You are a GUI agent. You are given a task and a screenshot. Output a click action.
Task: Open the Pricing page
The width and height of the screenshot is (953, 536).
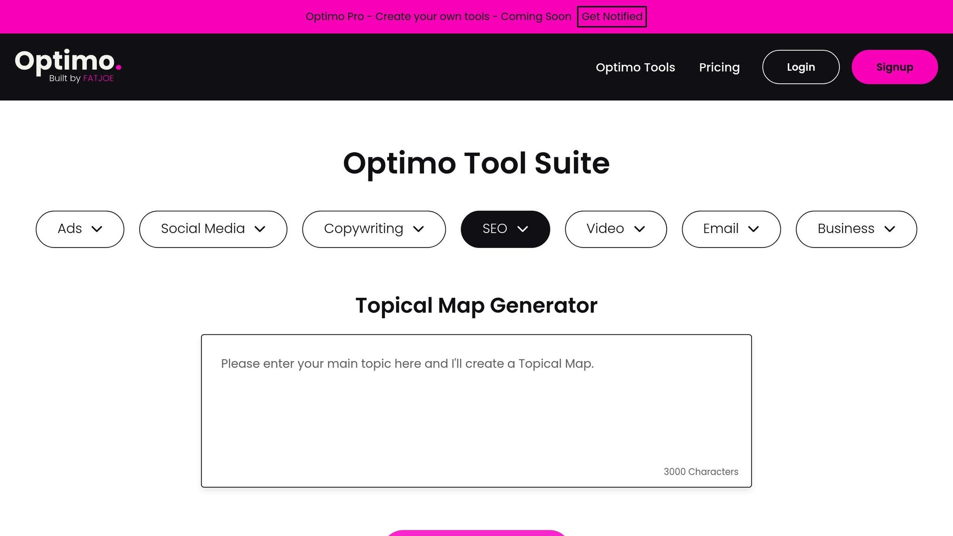(x=719, y=67)
